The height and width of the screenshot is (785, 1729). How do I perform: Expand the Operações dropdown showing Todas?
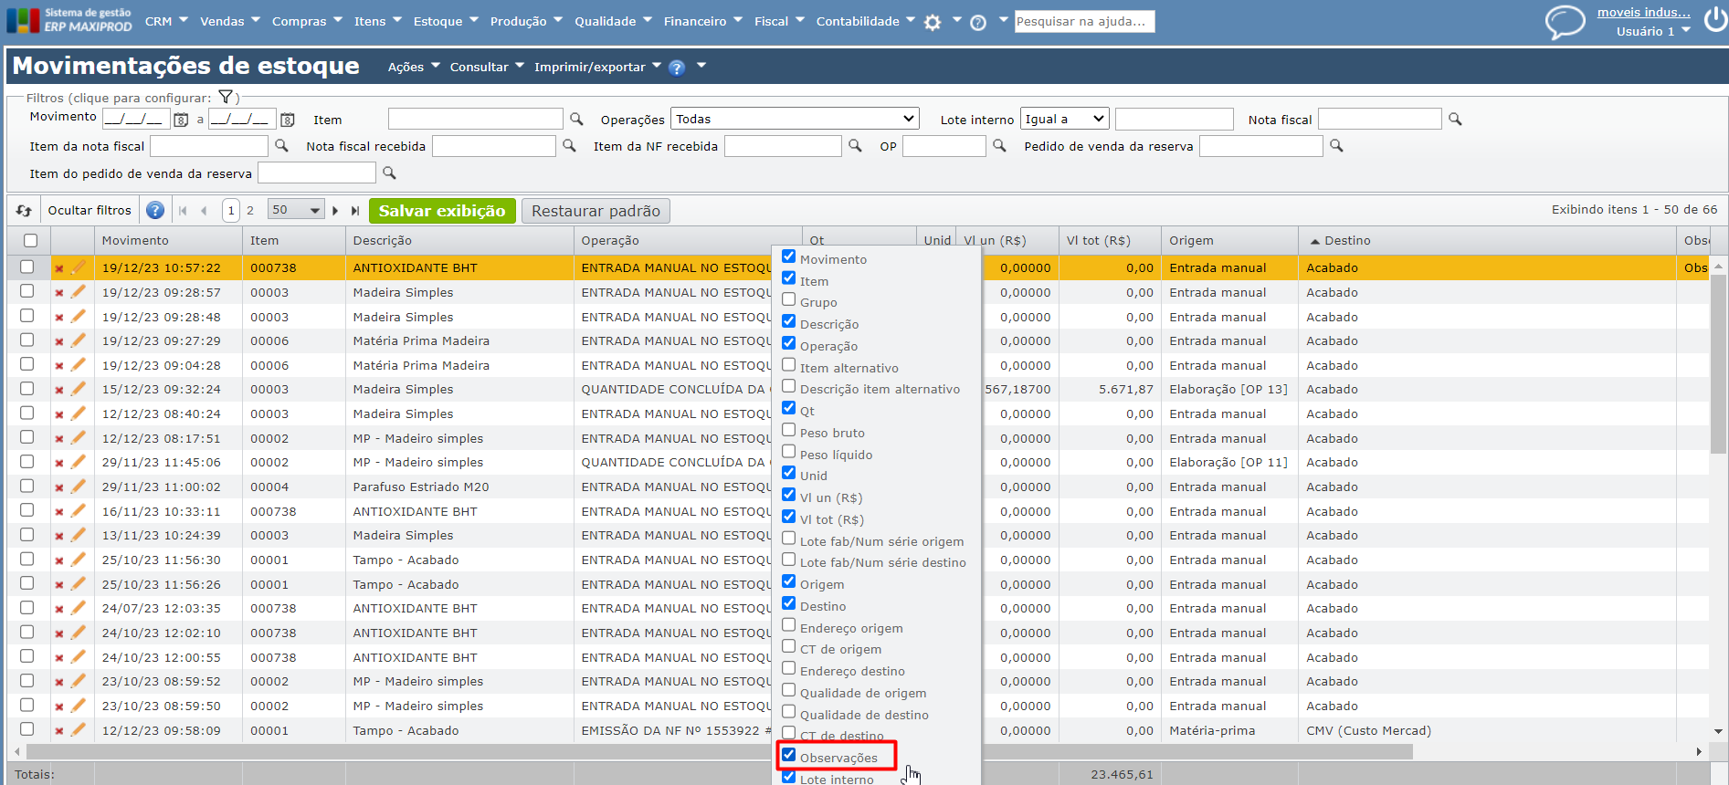click(x=795, y=119)
